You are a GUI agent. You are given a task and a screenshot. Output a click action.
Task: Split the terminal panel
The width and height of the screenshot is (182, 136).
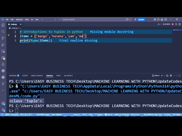(x=167, y=76)
